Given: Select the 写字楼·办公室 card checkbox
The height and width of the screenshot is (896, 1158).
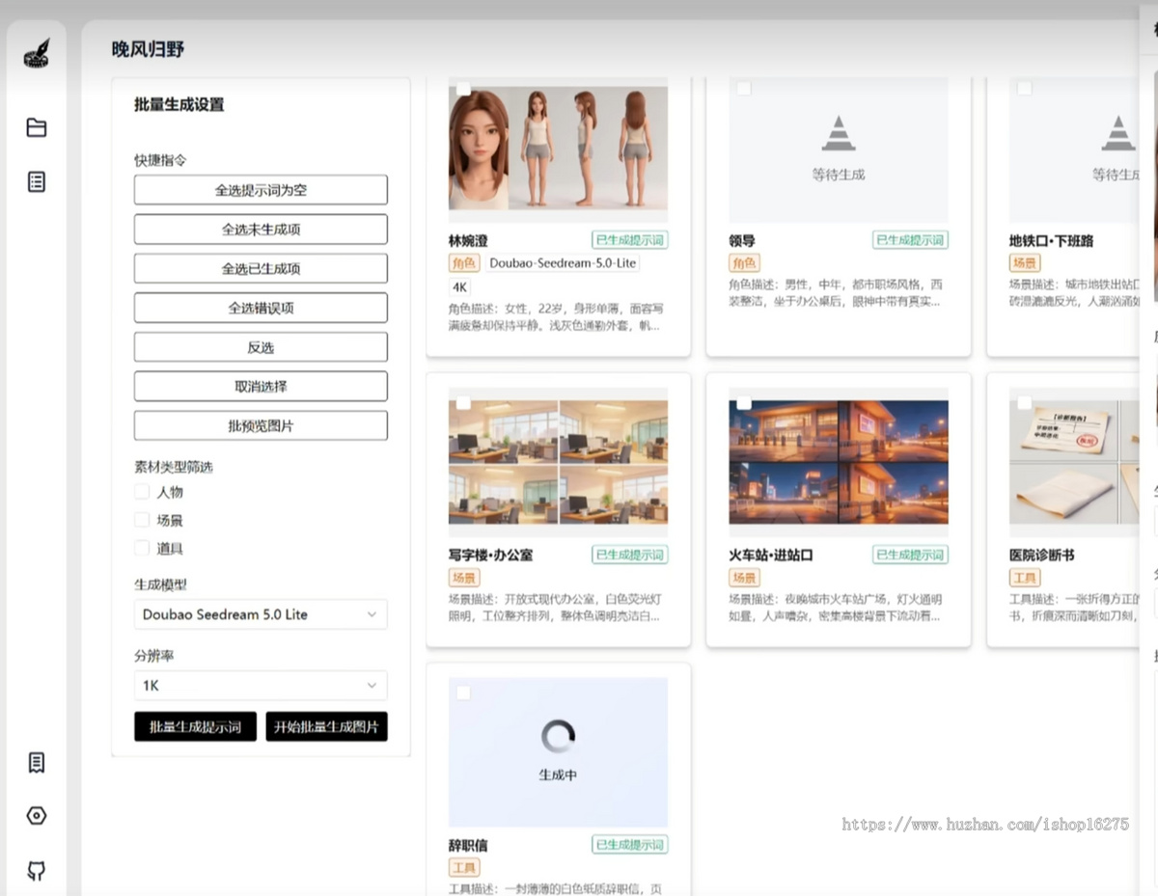Looking at the screenshot, I should click(463, 402).
